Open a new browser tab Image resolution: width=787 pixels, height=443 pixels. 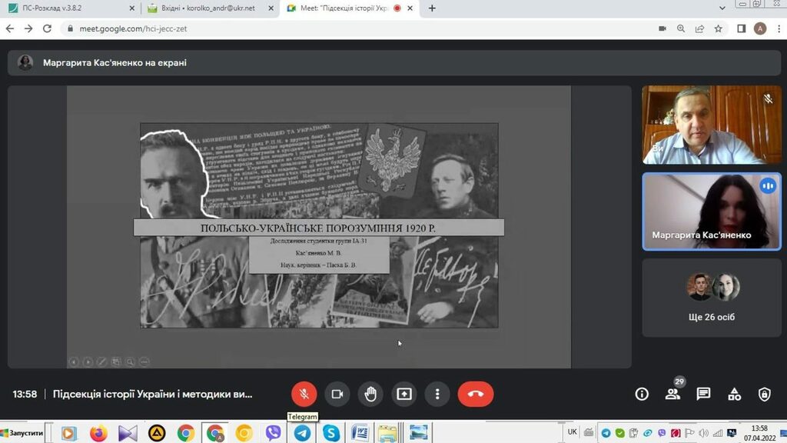[x=432, y=8]
